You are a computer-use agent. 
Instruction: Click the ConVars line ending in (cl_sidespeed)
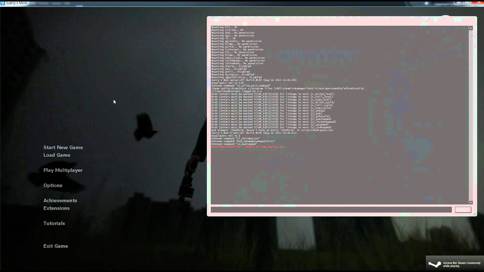(271, 127)
